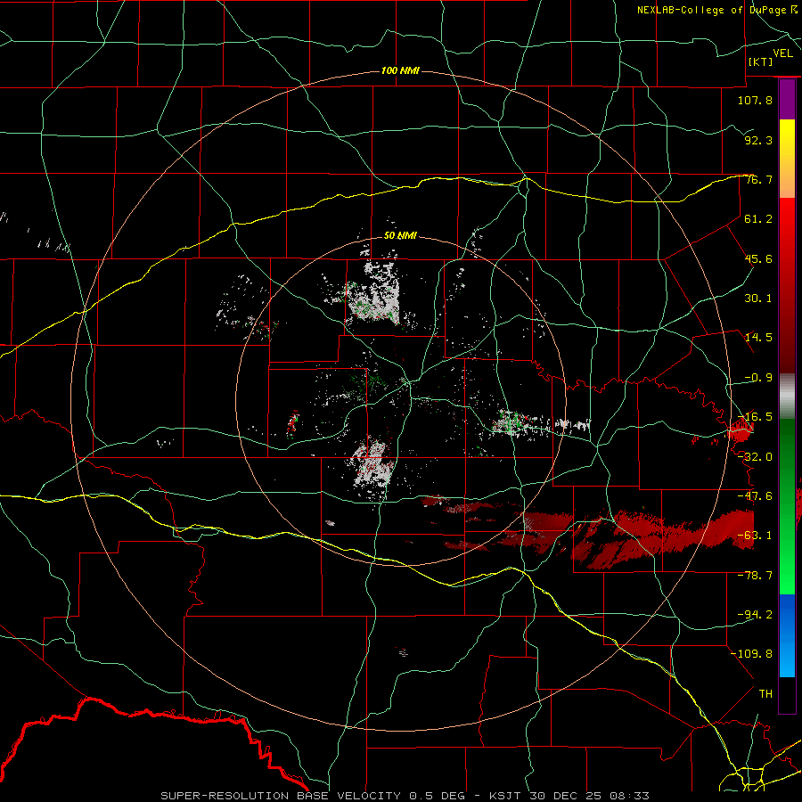
Task: Click the 14.5 velocity scale value
Action: (758, 338)
